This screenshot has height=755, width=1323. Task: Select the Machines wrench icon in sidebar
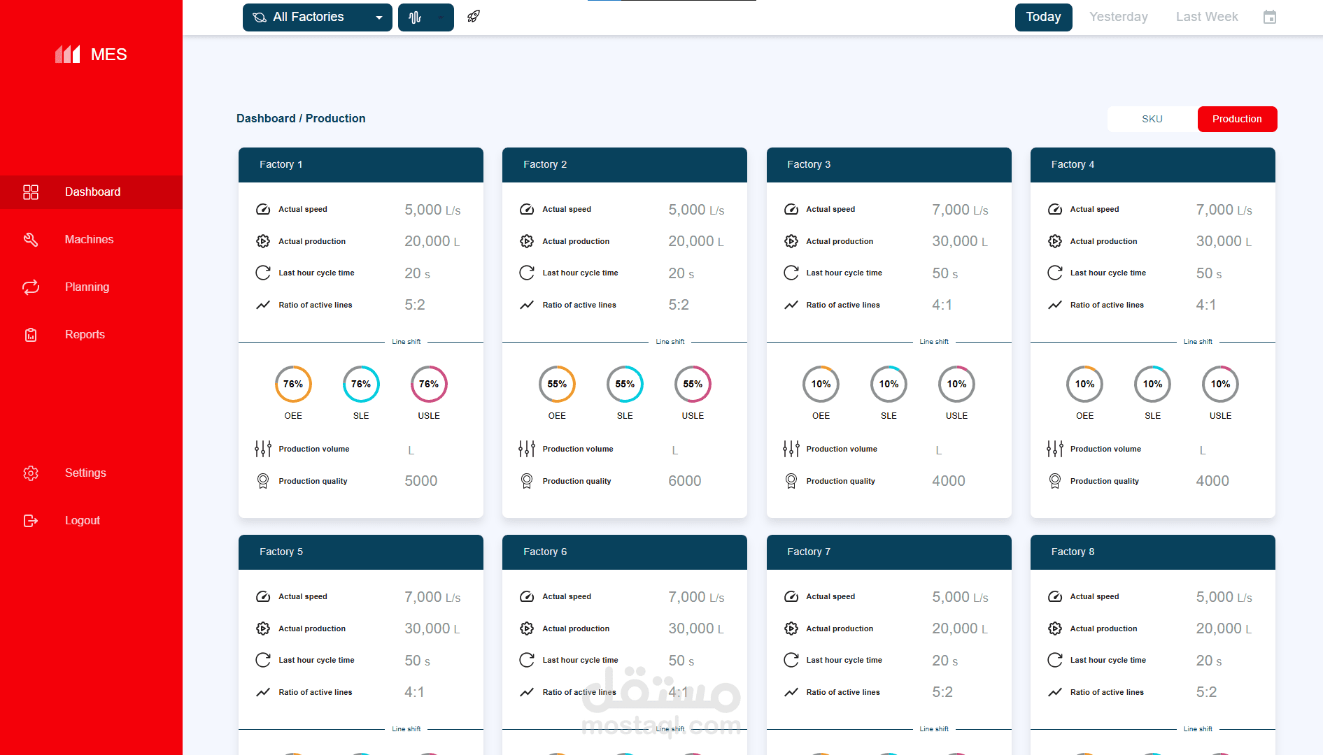(31, 239)
